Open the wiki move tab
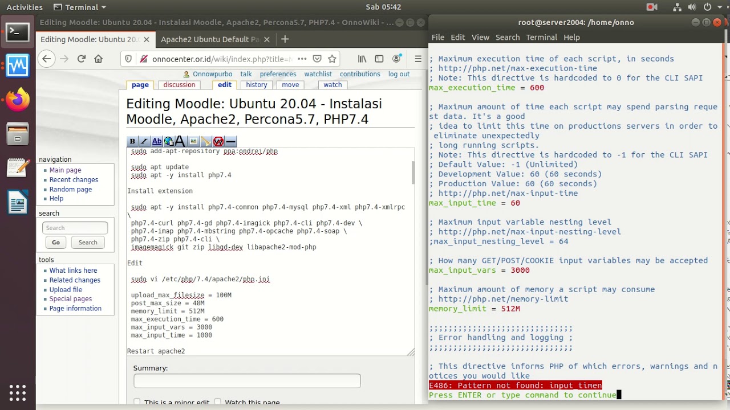Image resolution: width=730 pixels, height=410 pixels. [290, 84]
